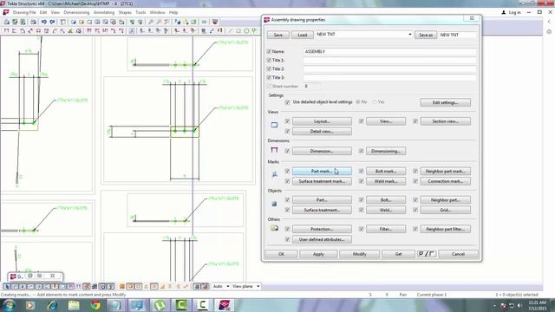
Task: Click the Edit settings button
Action: pos(445,102)
